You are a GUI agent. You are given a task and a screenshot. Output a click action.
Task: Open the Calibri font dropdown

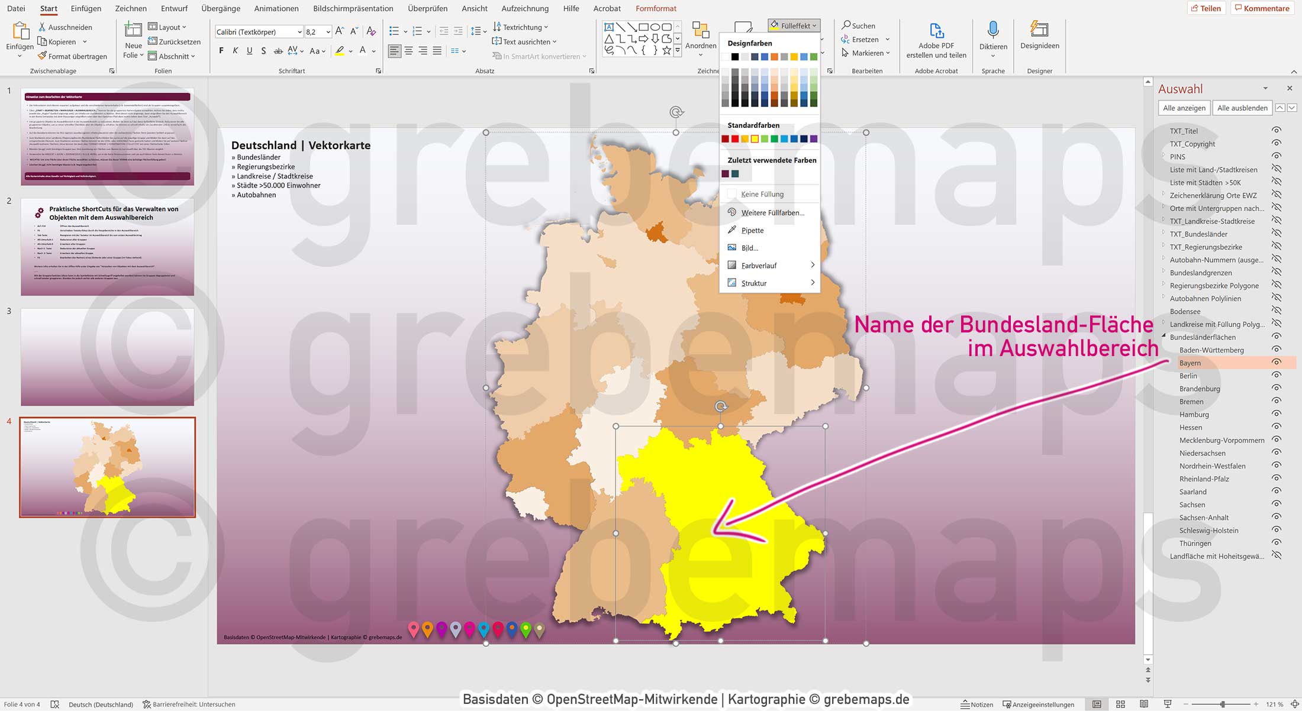click(x=299, y=31)
